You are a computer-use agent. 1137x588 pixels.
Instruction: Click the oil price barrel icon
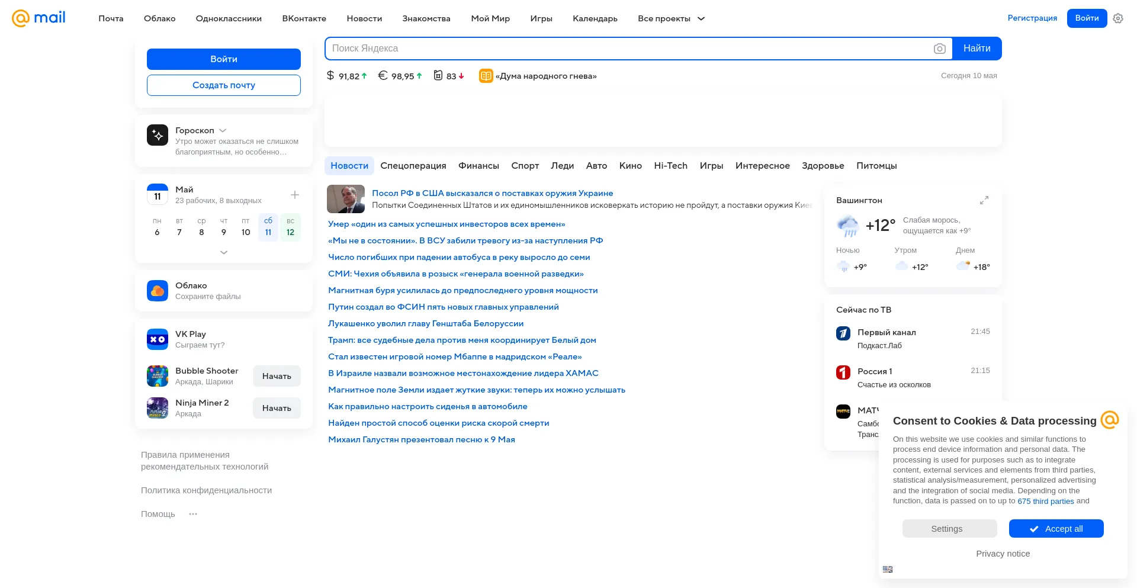click(438, 75)
